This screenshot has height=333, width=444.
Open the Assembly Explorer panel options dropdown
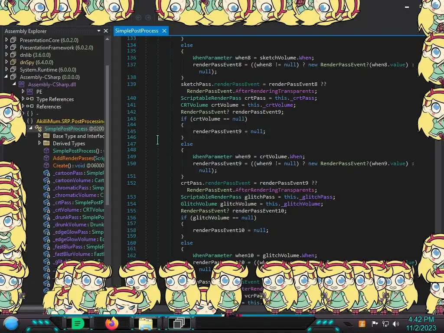98,31
